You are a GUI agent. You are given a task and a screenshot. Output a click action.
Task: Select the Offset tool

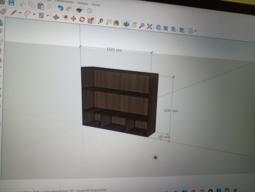65,18
